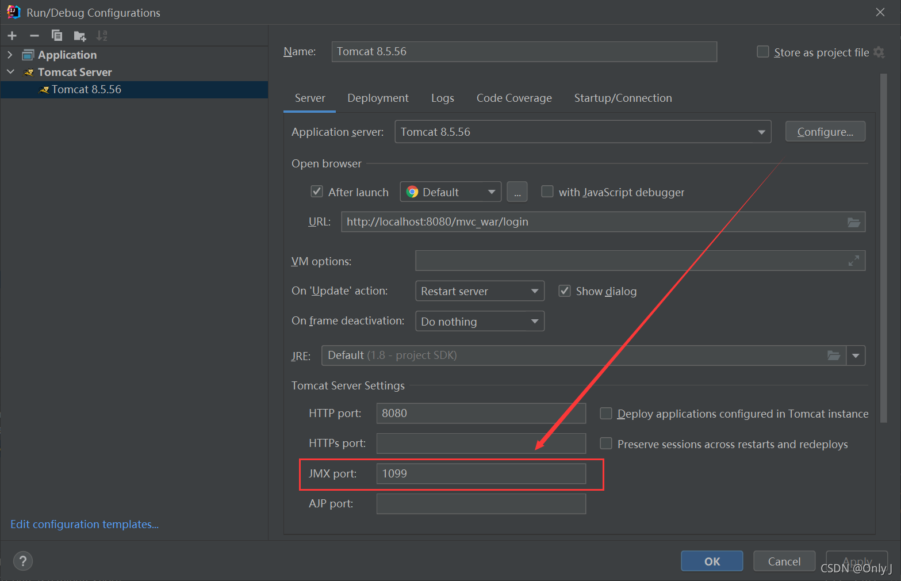Browse folder icon in the URL field

click(854, 222)
